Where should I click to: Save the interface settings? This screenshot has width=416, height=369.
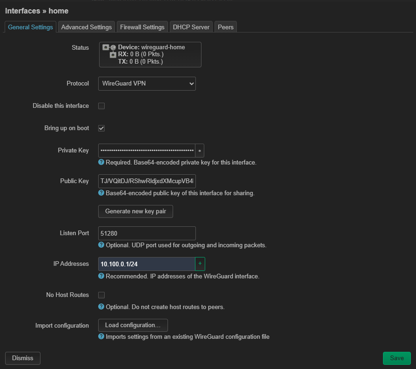396,358
